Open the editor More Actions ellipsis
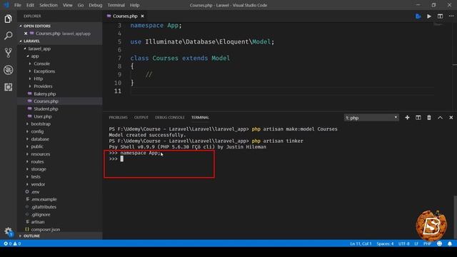This screenshot has height=257, width=457. click(451, 16)
